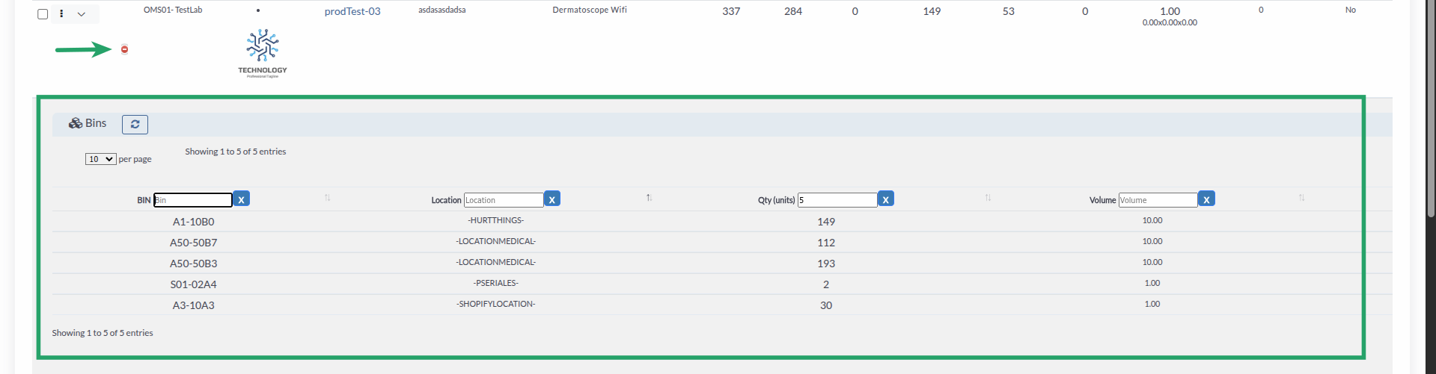Click volume value for bin A1-10B0
Image resolution: width=1436 pixels, height=374 pixels.
coord(1152,220)
